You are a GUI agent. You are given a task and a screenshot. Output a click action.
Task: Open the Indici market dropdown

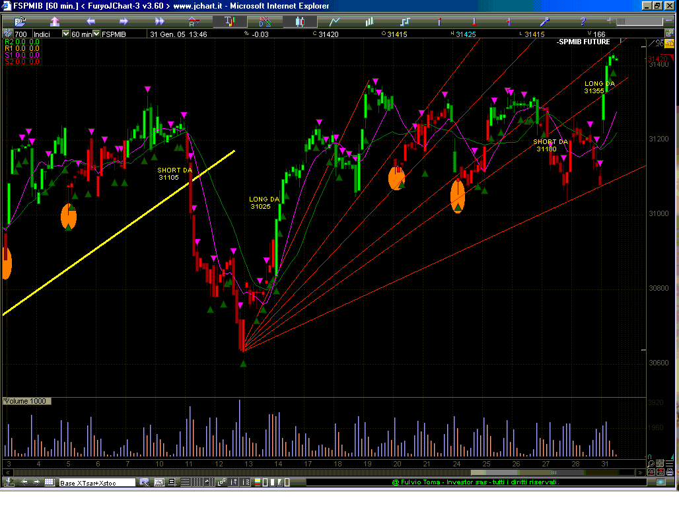click(x=65, y=34)
